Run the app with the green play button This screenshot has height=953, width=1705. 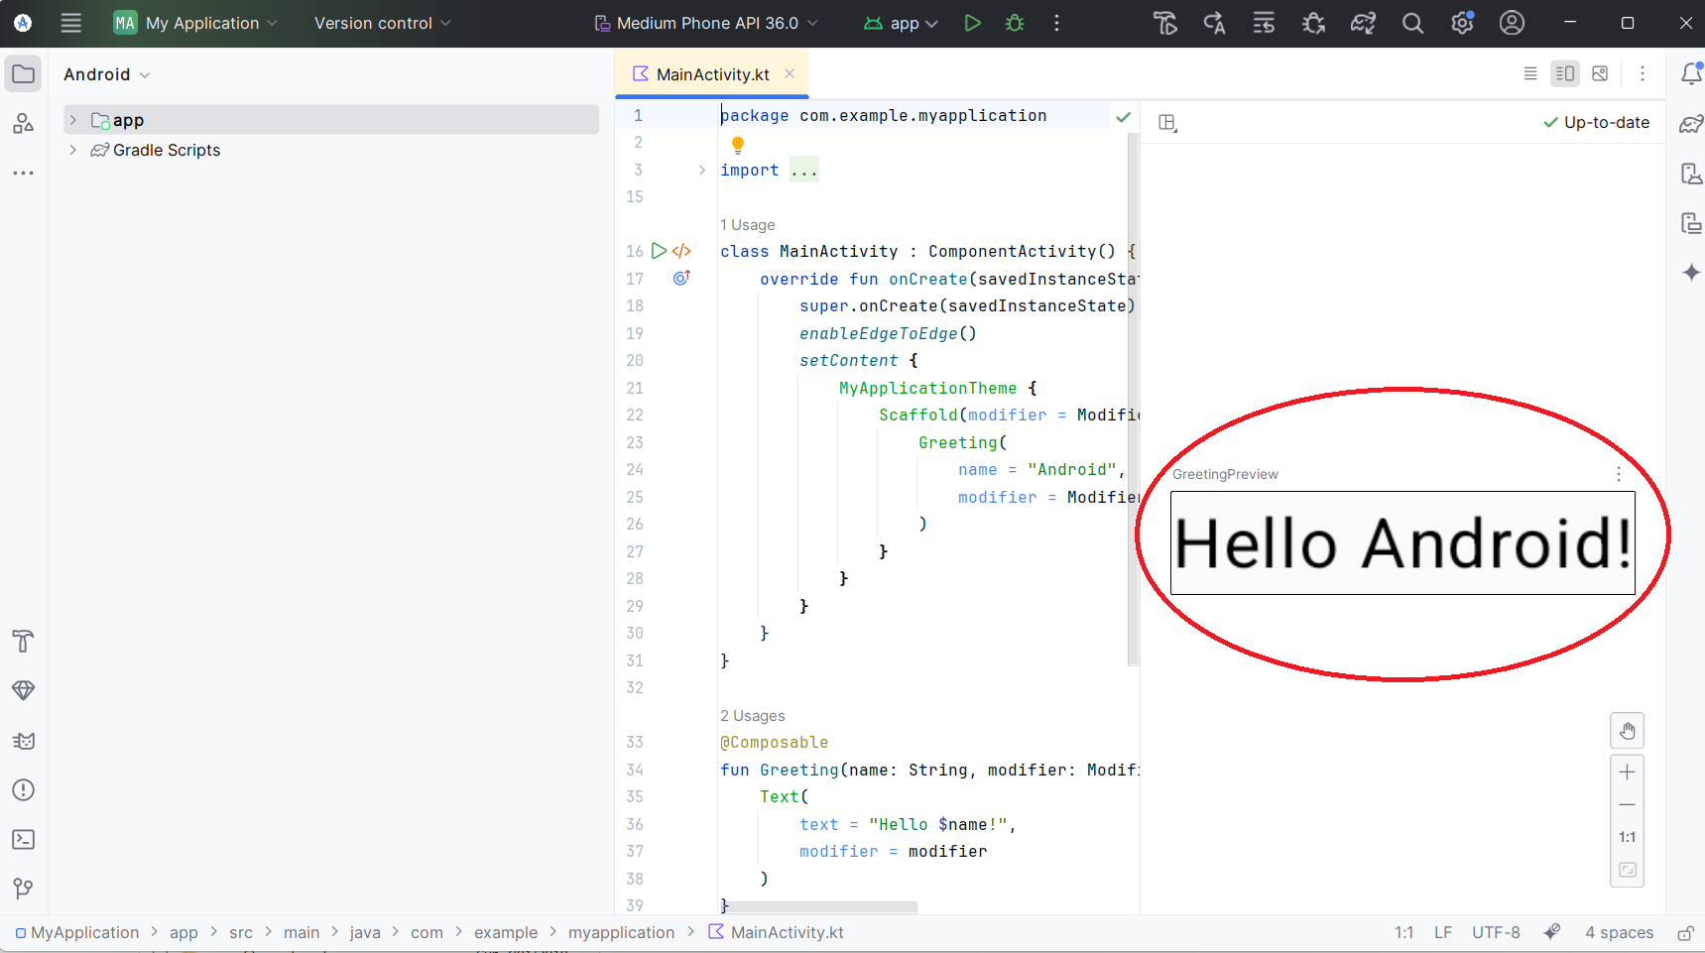pyautogui.click(x=972, y=23)
